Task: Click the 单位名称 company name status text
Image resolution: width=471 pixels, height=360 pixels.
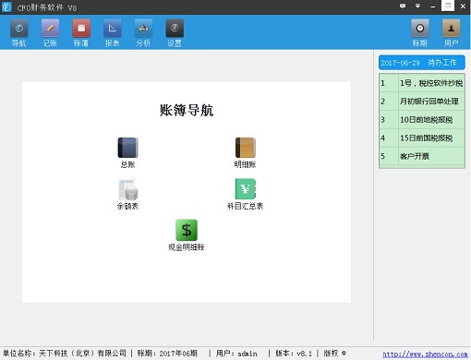Action: [65, 354]
